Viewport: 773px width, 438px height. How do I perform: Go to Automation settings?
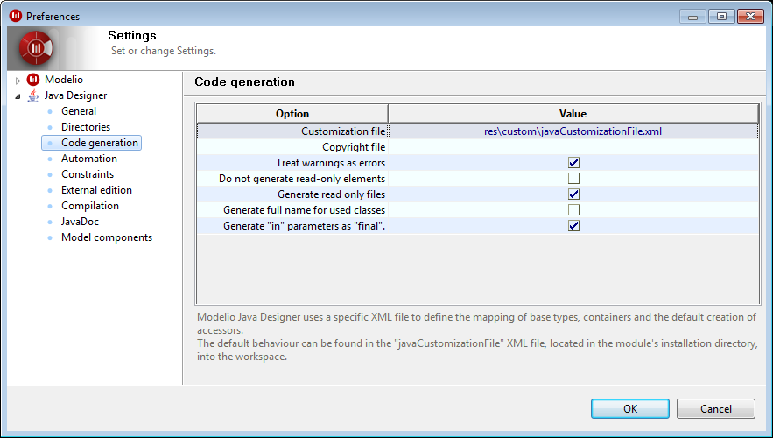pyautogui.click(x=89, y=159)
